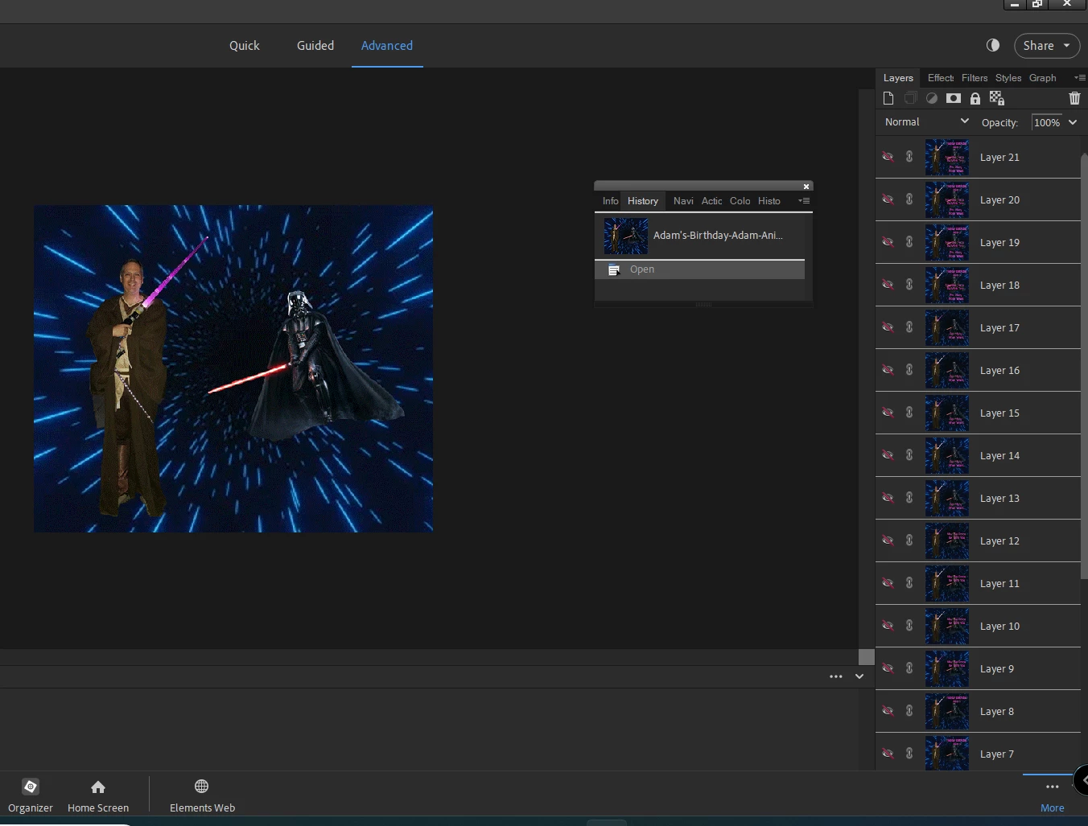This screenshot has height=826, width=1088.
Task: Select the History tab
Action: point(643,201)
